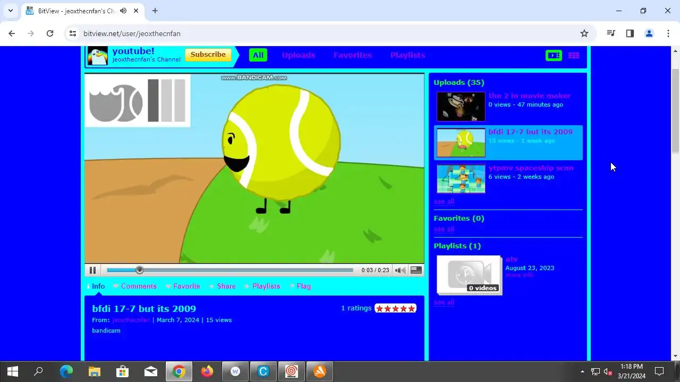680x382 pixels.
Task: Open the 'atv' playlist thumbnail
Action: click(x=469, y=275)
